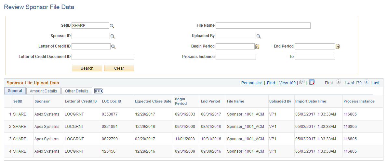Click the First link

coord(329,83)
